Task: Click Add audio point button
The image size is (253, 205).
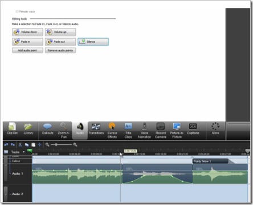Action: tap(27, 51)
